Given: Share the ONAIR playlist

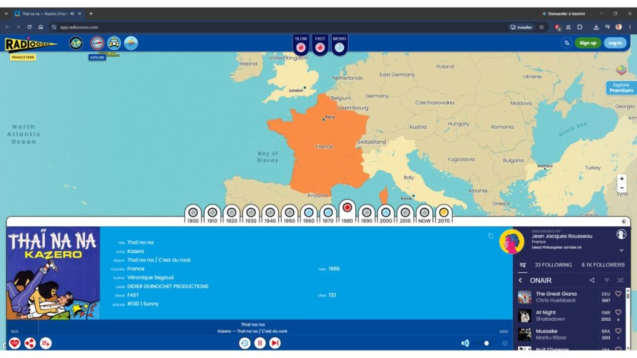Looking at the screenshot, I should point(592,280).
